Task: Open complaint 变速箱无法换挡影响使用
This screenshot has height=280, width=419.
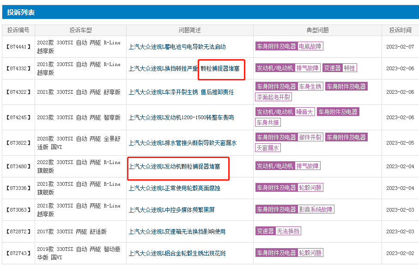Action: [x=177, y=231]
